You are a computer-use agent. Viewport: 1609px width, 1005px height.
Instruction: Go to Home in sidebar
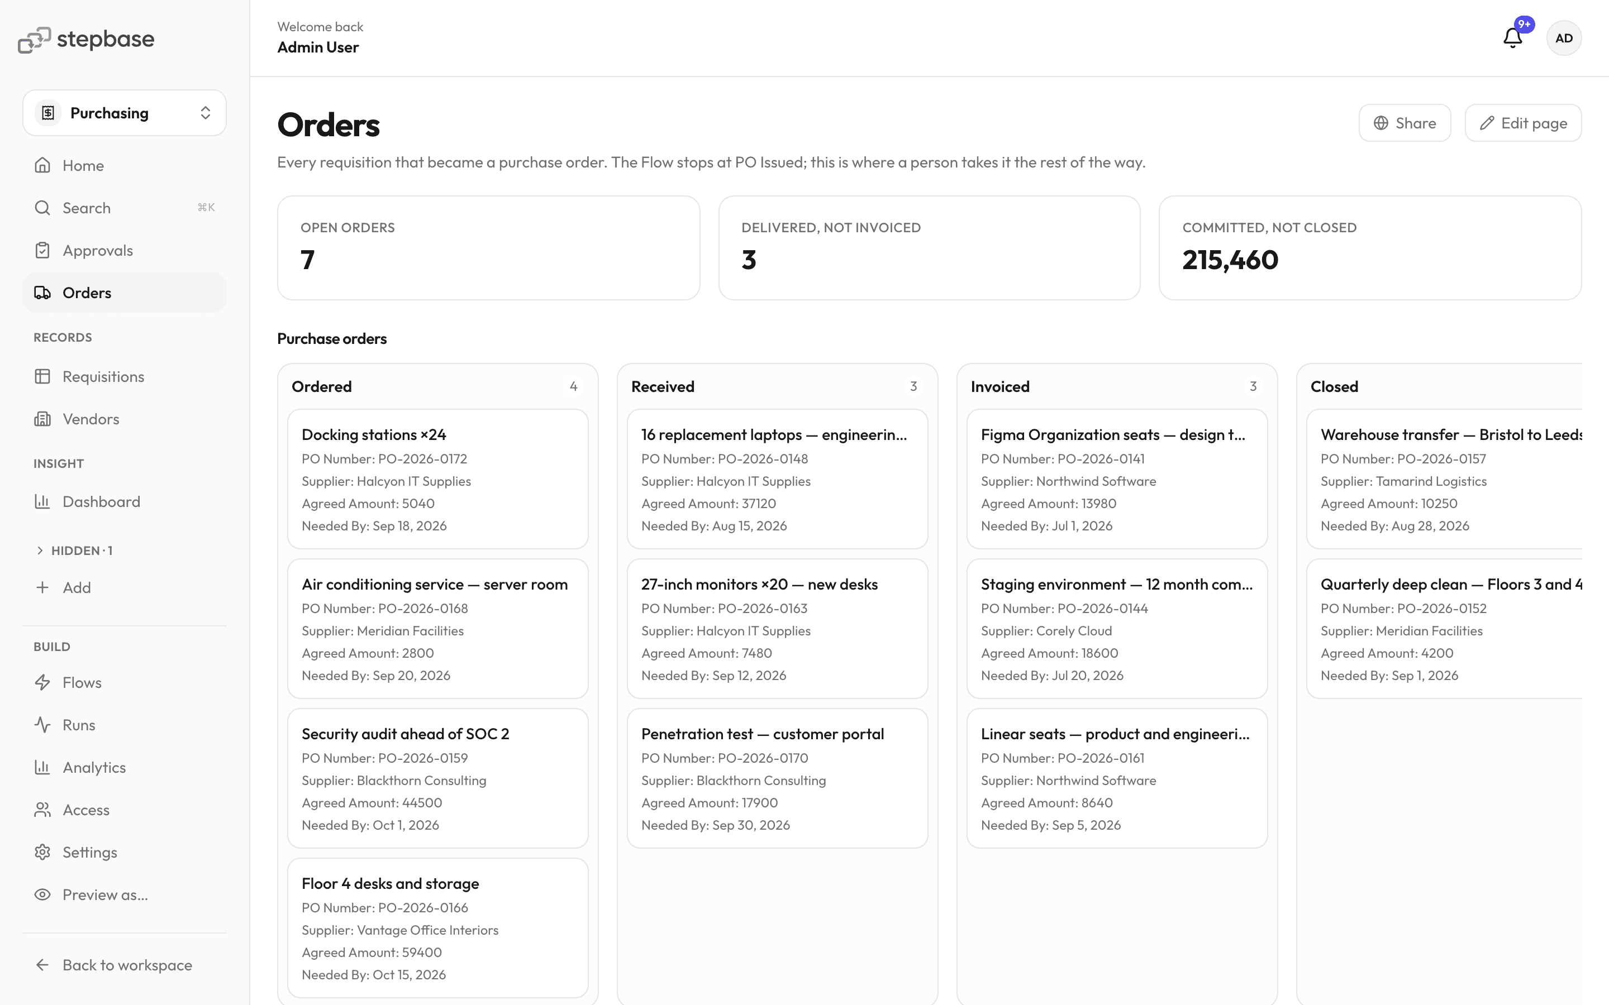click(125, 165)
